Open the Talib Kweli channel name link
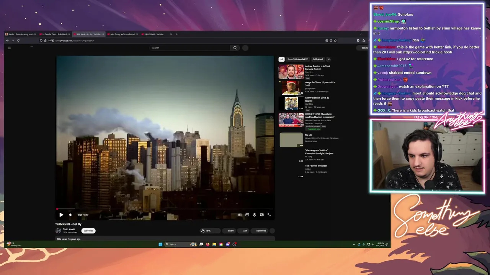 pos(69,229)
